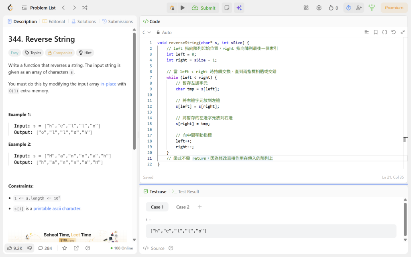The image size is (411, 257).
Task: Click the share external link icon
Action: (x=76, y=248)
